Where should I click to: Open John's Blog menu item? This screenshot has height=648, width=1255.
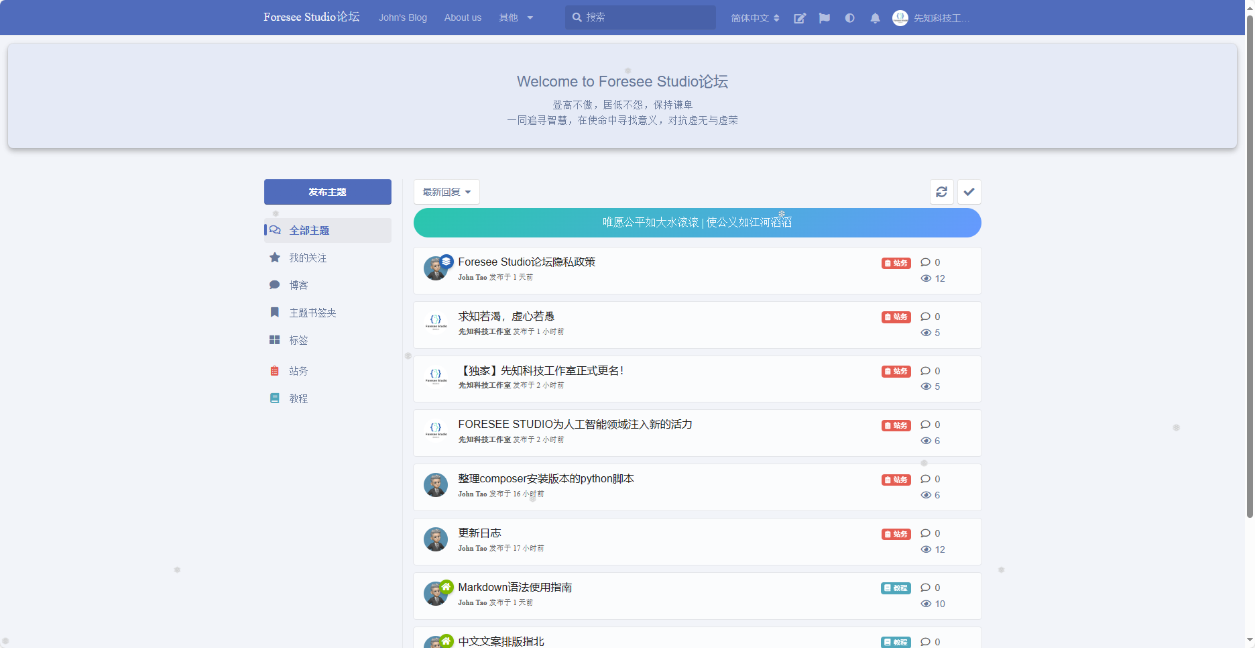[x=402, y=18]
